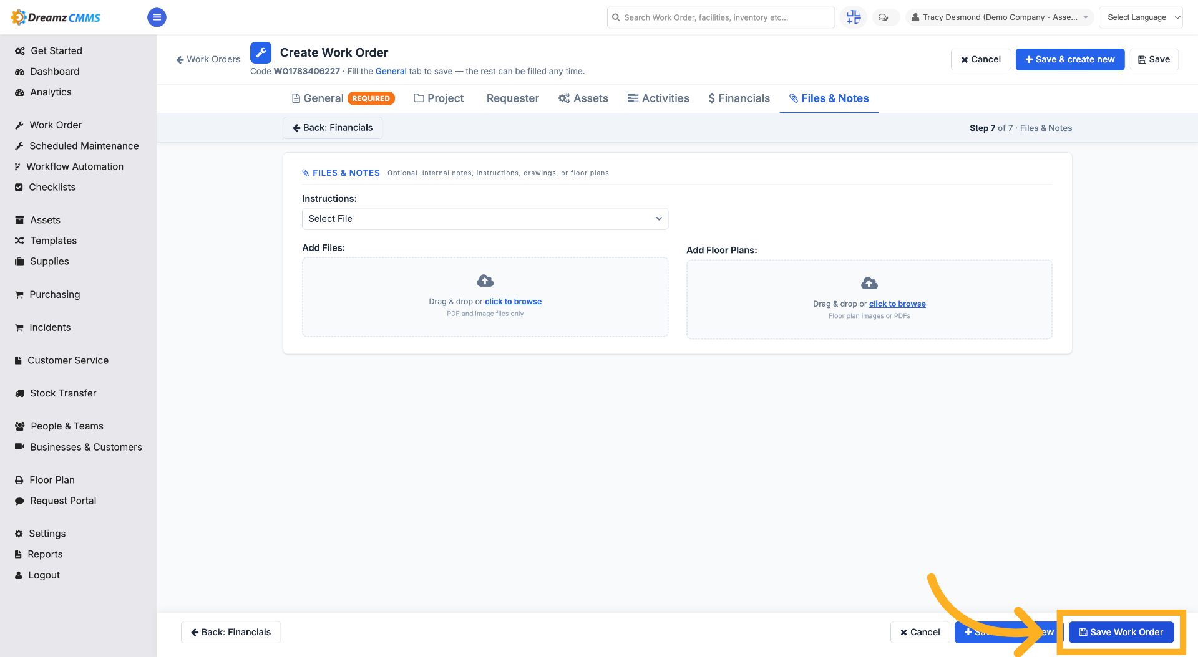Image resolution: width=1198 pixels, height=657 pixels.
Task: Open Scheduled Maintenance in sidebar
Action: click(77, 146)
